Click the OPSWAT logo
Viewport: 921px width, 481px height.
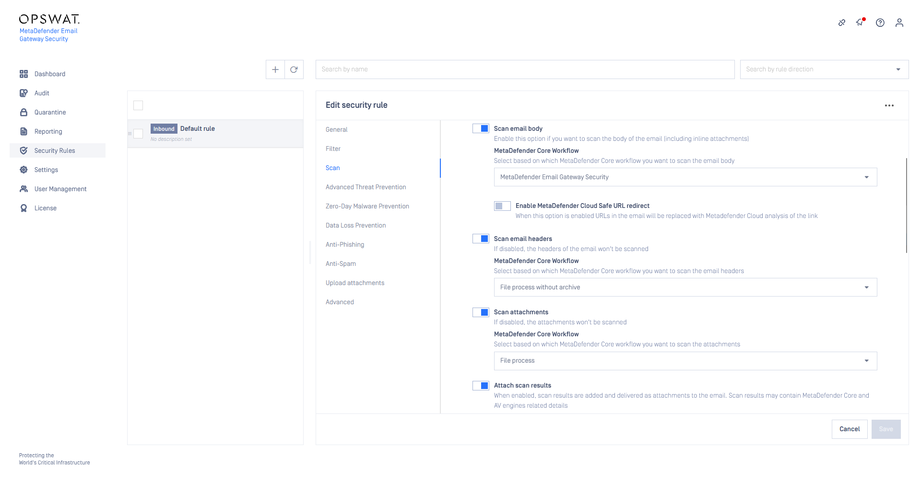49,19
